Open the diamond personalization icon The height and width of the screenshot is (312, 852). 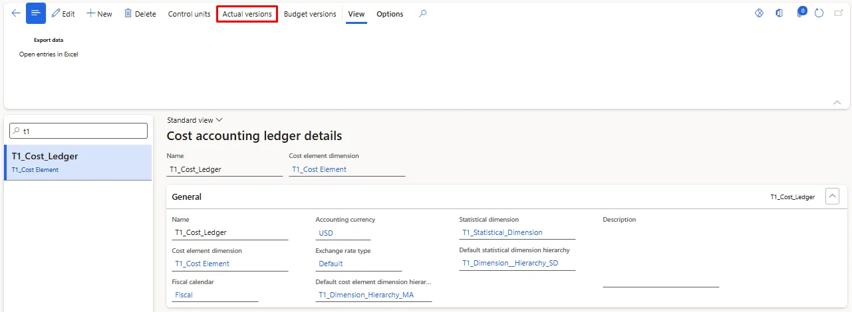pos(759,13)
